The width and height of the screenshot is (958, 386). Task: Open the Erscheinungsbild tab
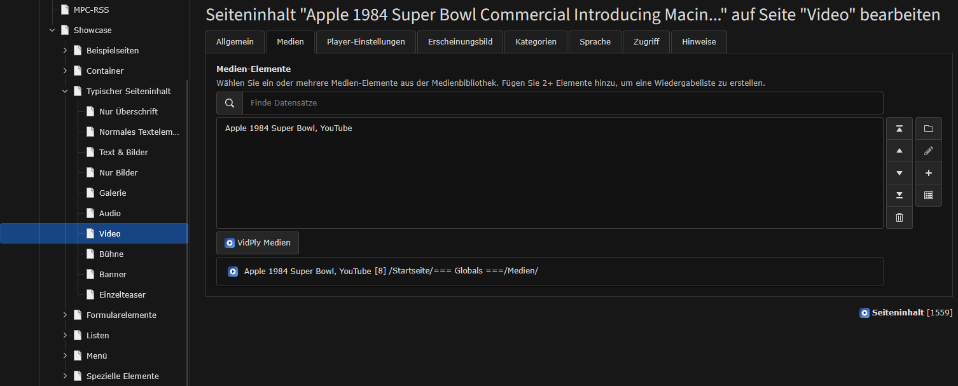coord(460,42)
